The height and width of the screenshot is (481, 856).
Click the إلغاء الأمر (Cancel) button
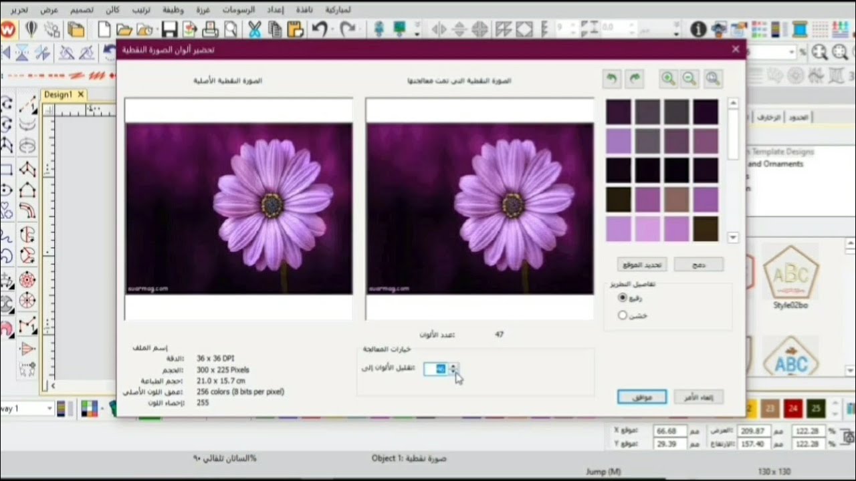tap(698, 397)
